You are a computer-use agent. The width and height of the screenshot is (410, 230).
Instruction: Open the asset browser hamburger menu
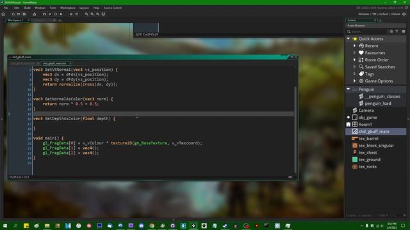(x=404, y=31)
